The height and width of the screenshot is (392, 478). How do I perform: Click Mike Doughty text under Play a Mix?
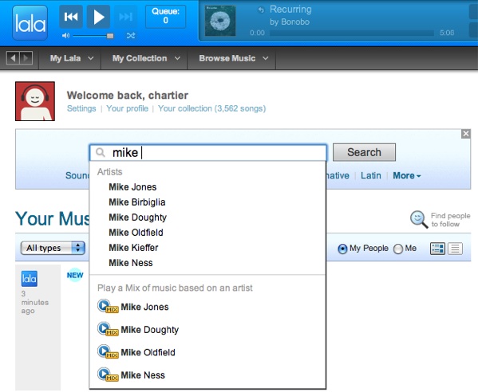click(150, 330)
